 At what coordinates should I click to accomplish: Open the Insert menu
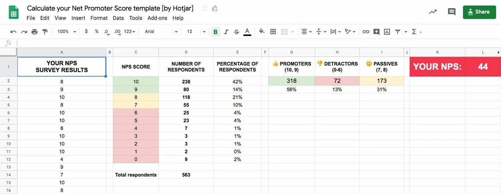[78, 18]
